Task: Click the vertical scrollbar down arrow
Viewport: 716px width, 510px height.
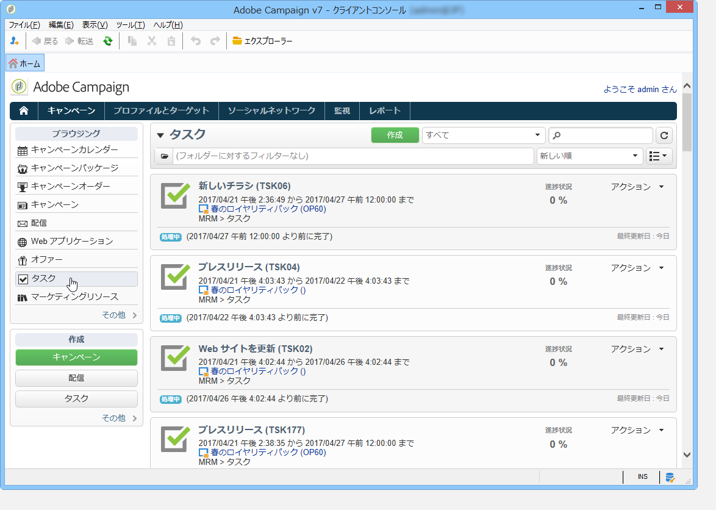Action: pos(687,454)
